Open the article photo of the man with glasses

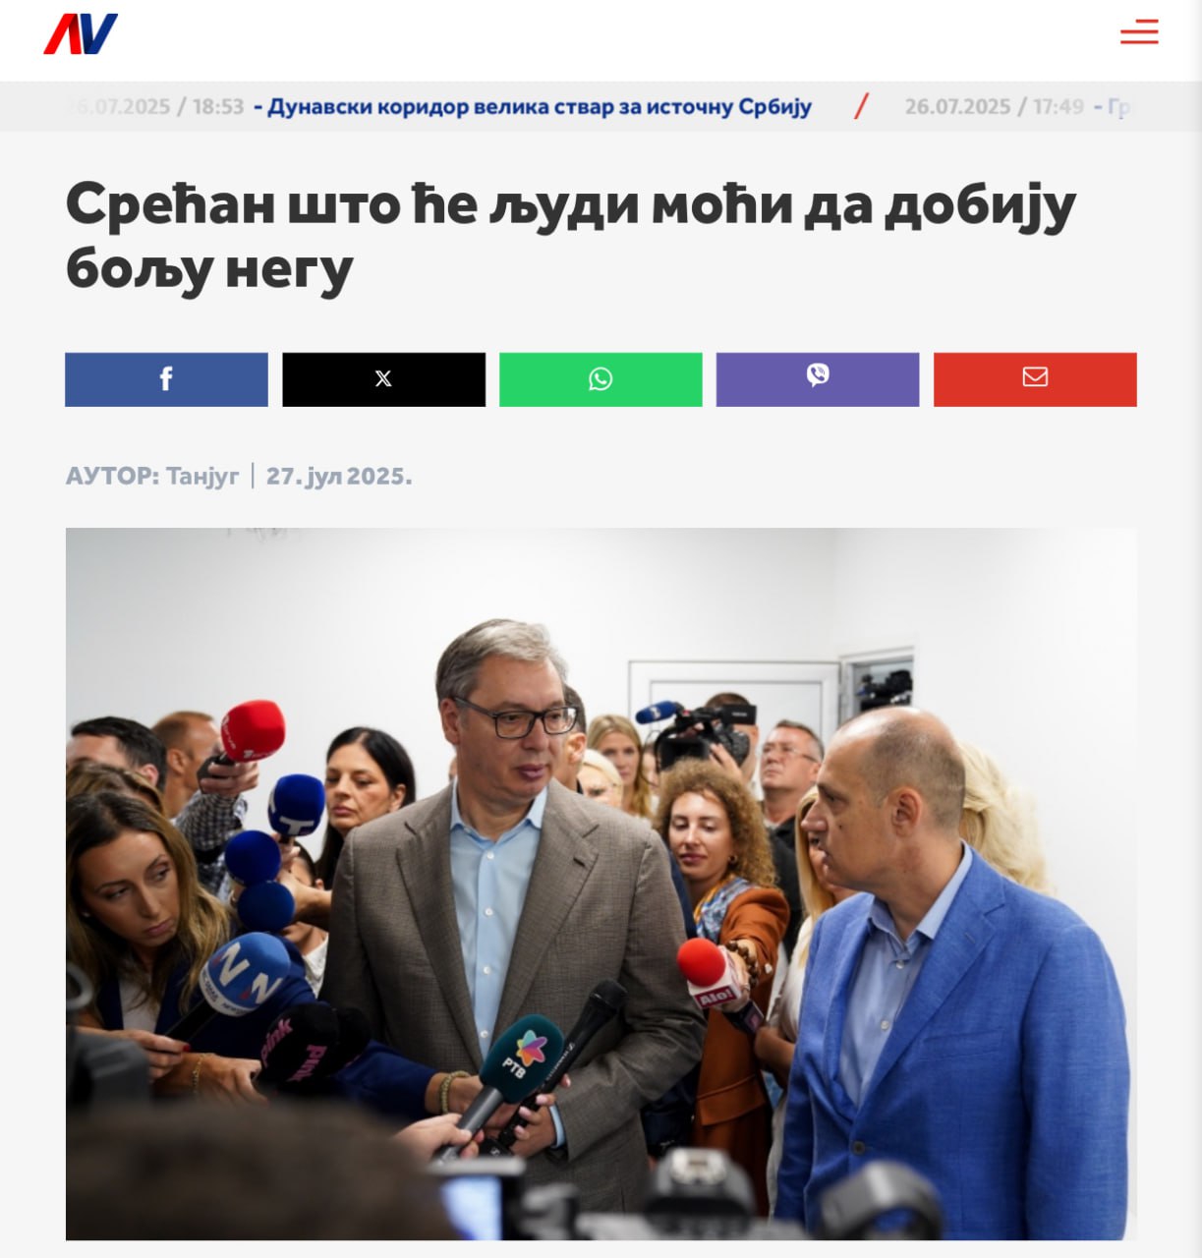tap(601, 884)
